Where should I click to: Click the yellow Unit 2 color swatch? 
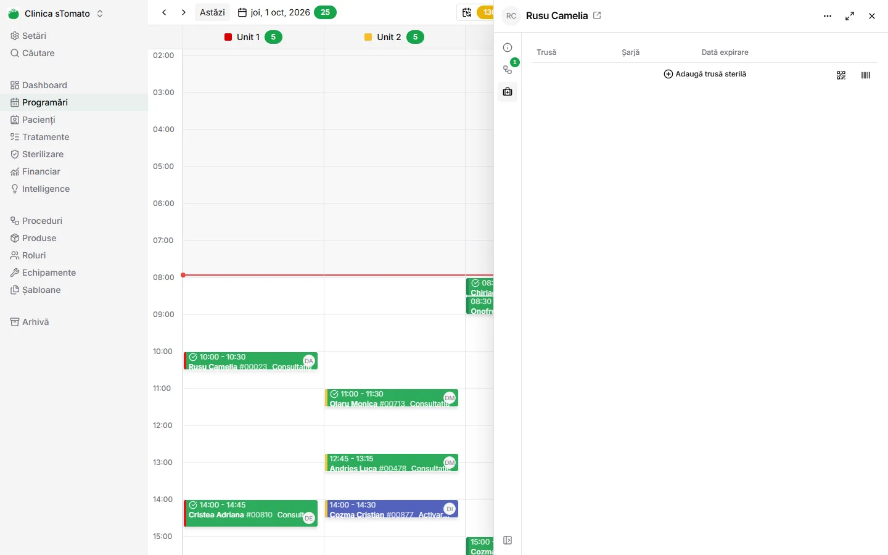pyautogui.click(x=368, y=37)
